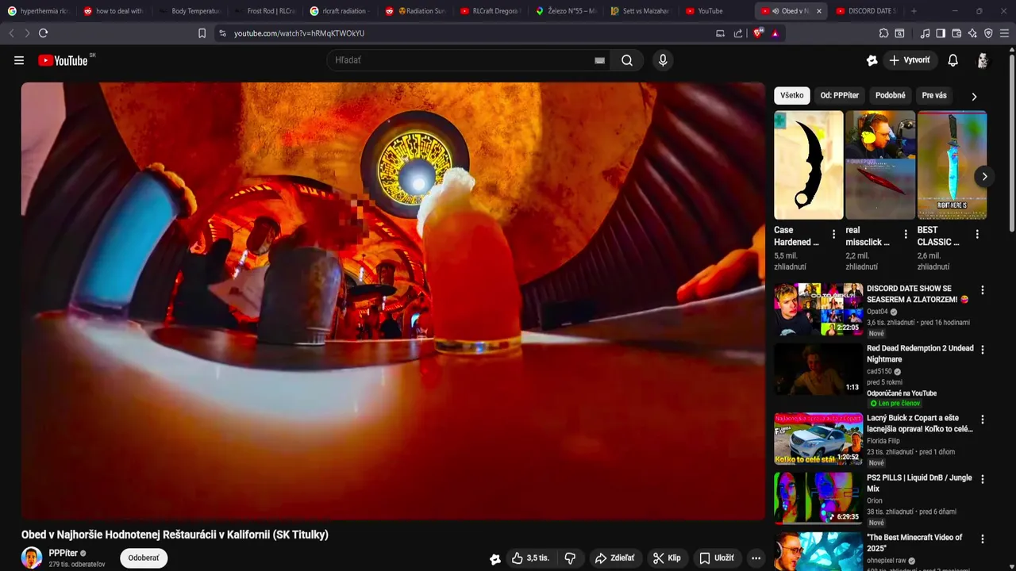1016x571 pixels.
Task: Switch to the Sett vs Malzahar browser tab
Action: 640,11
